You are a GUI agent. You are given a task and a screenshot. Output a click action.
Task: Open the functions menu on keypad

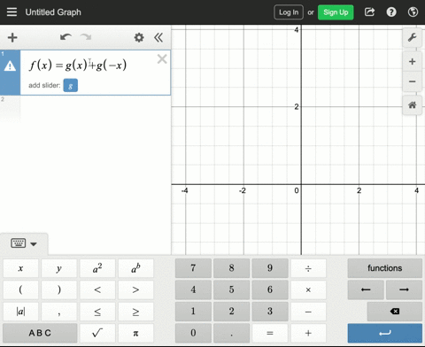coord(385,268)
